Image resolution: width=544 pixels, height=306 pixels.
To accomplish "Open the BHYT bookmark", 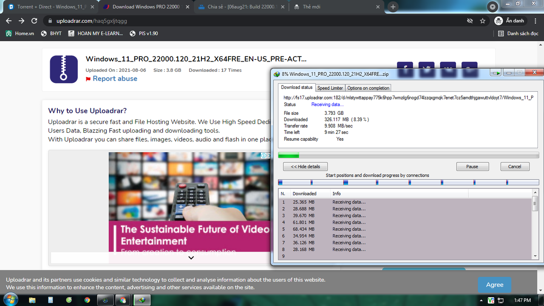I will [51, 33].
